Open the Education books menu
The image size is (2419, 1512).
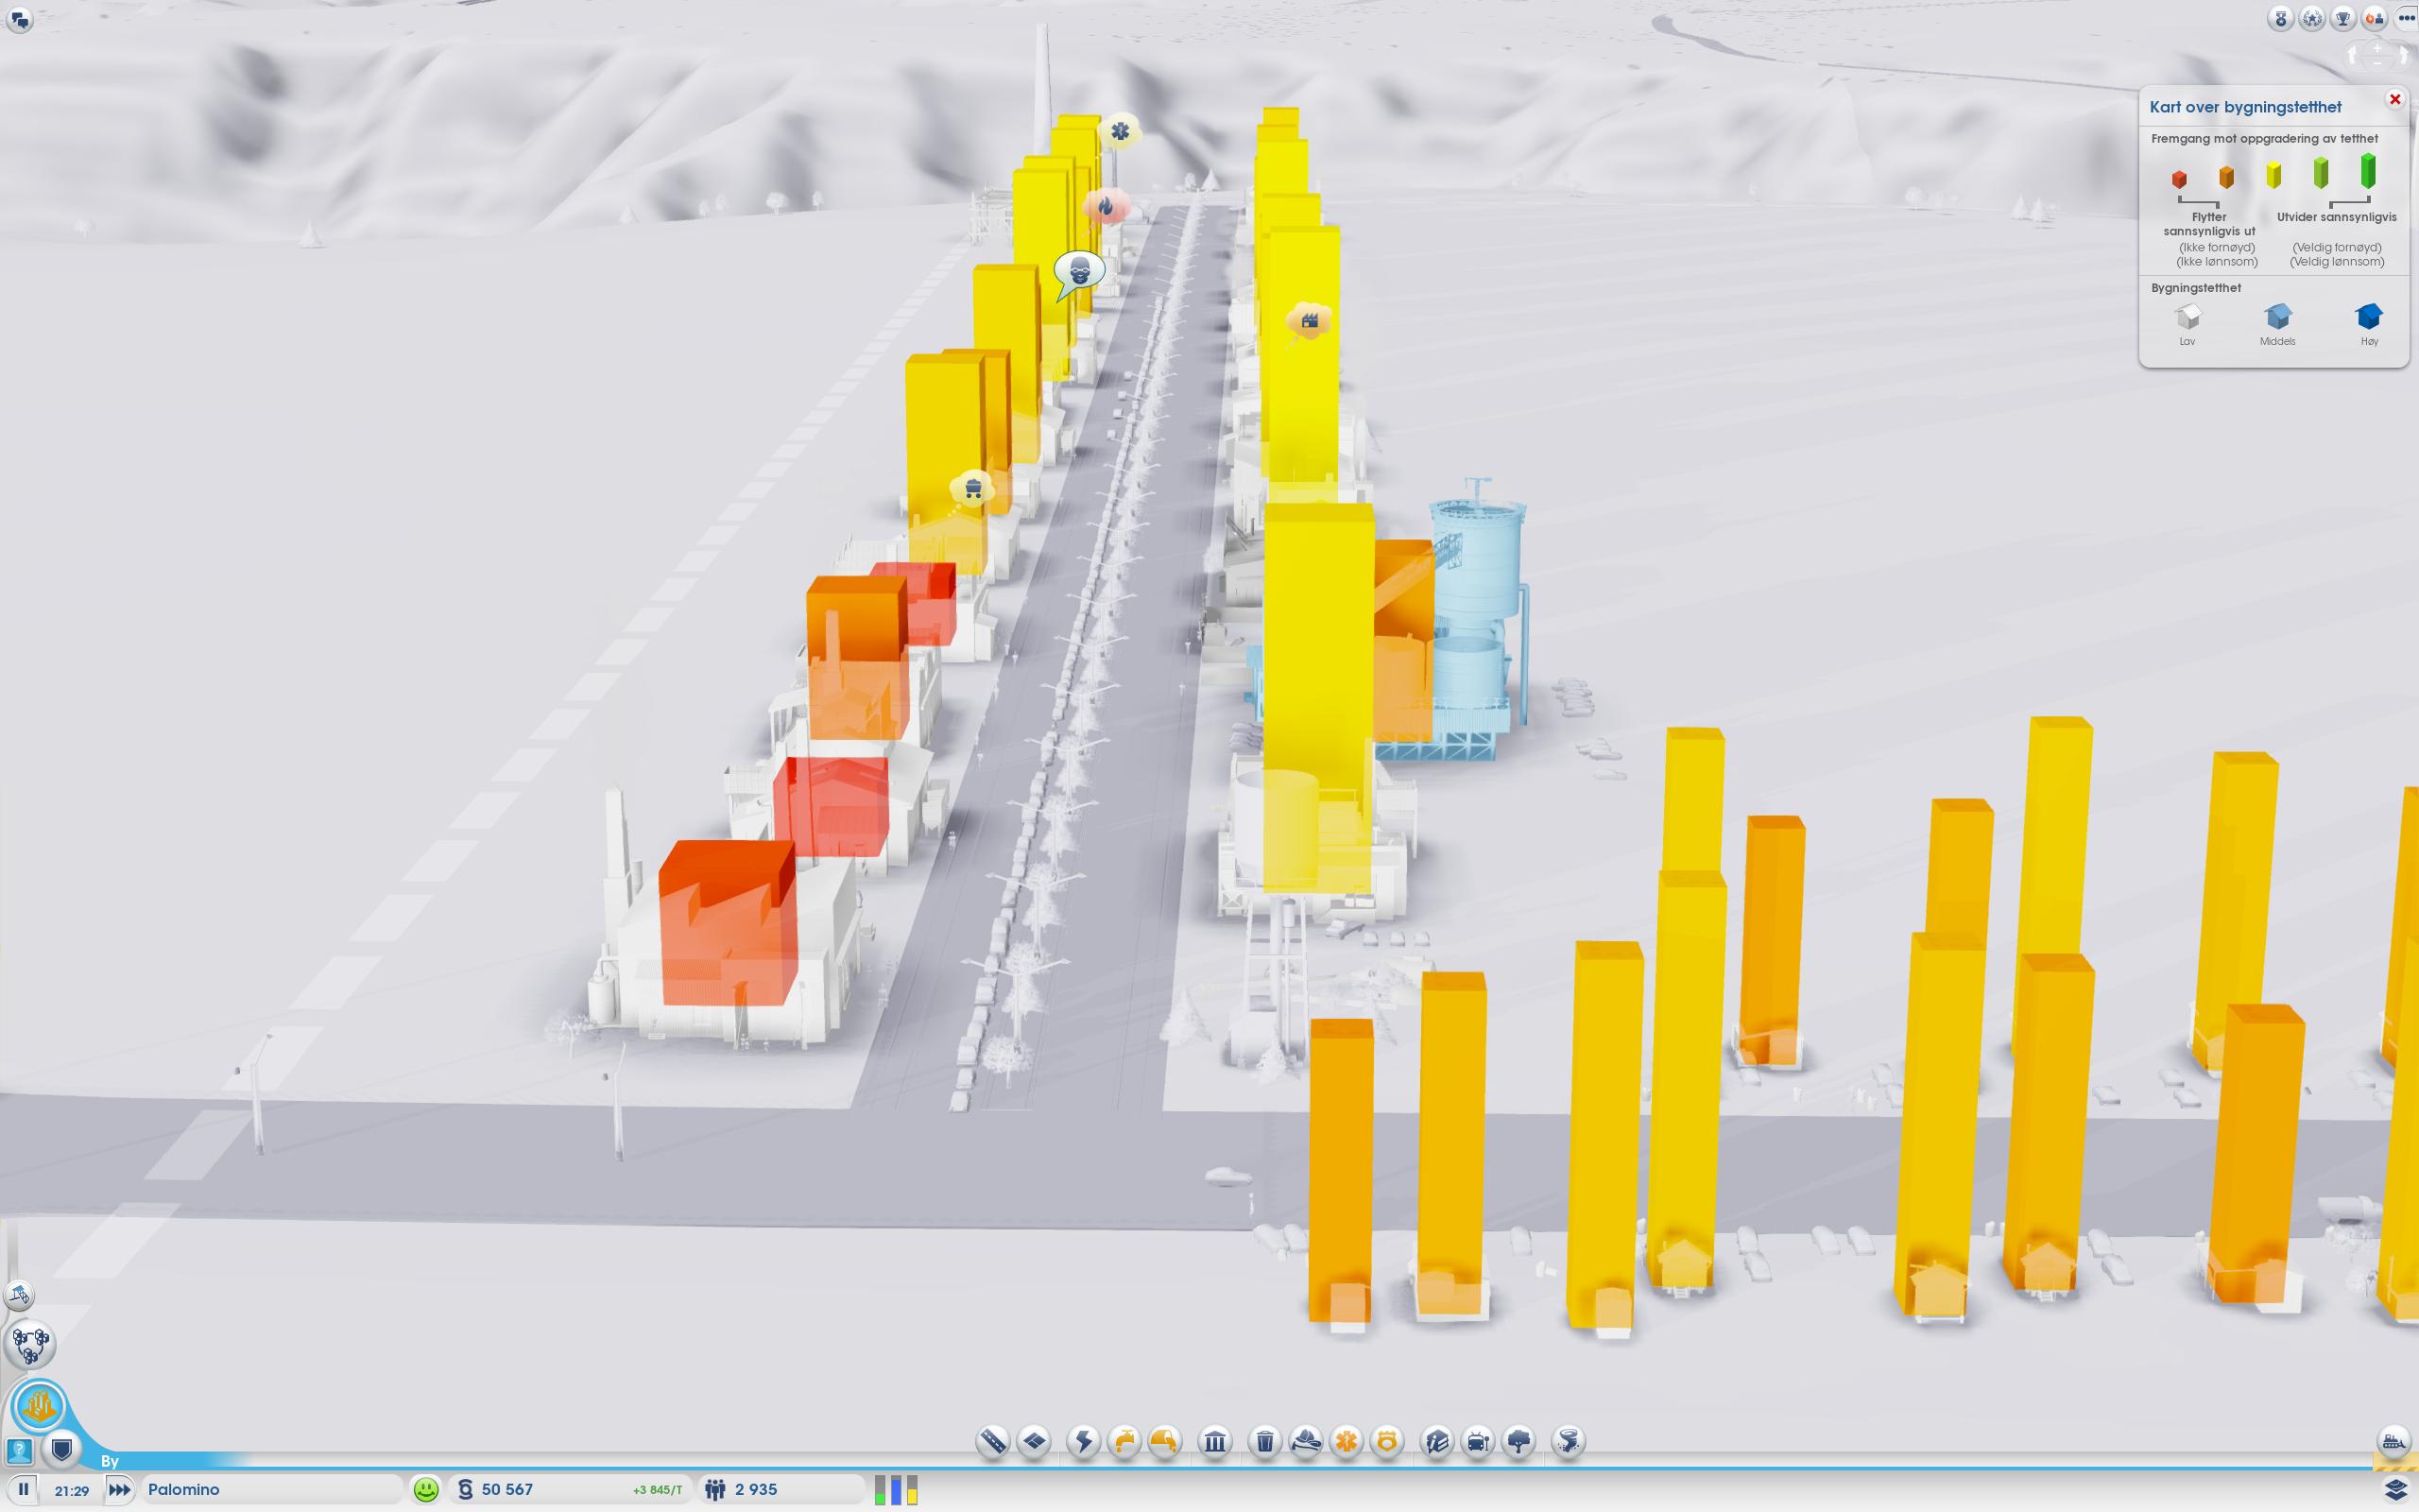[x=1437, y=1441]
